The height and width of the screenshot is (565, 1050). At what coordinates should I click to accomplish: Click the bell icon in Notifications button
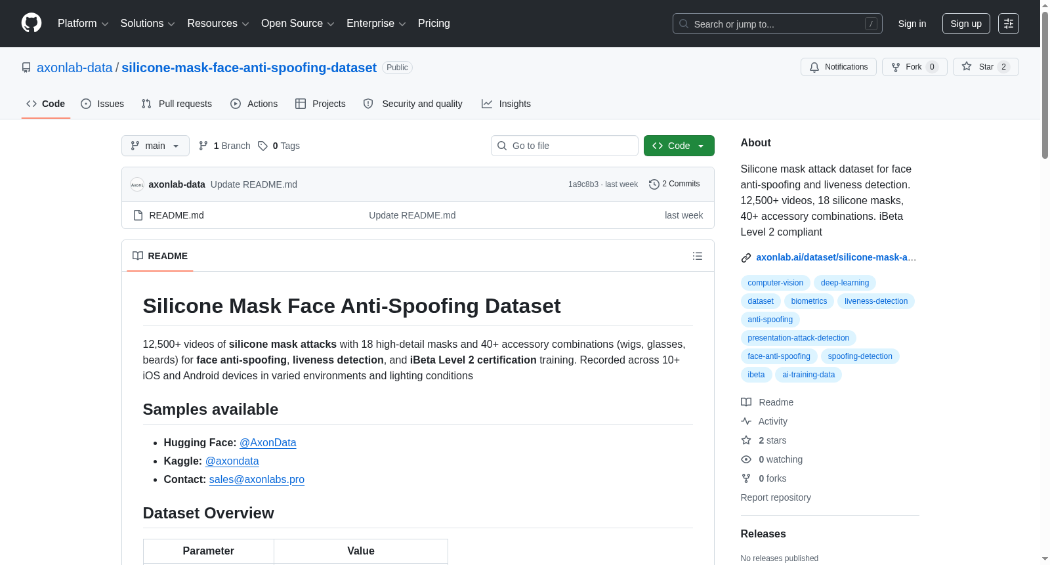coord(814,67)
